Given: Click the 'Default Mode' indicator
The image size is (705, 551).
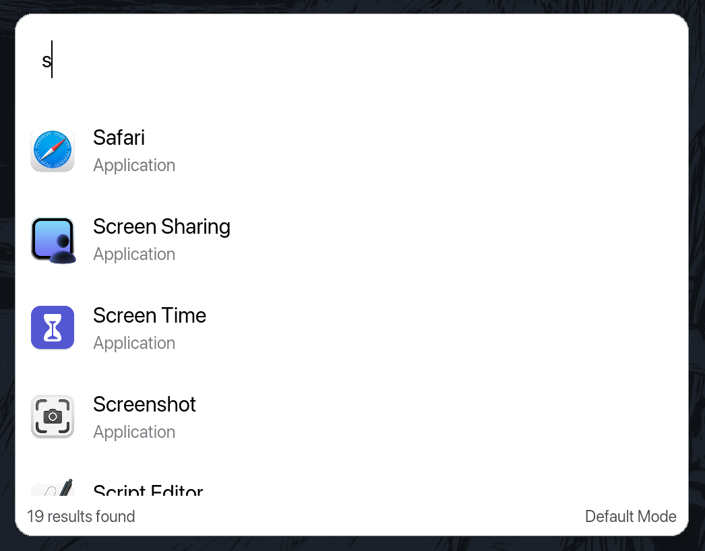Looking at the screenshot, I should click(x=630, y=516).
